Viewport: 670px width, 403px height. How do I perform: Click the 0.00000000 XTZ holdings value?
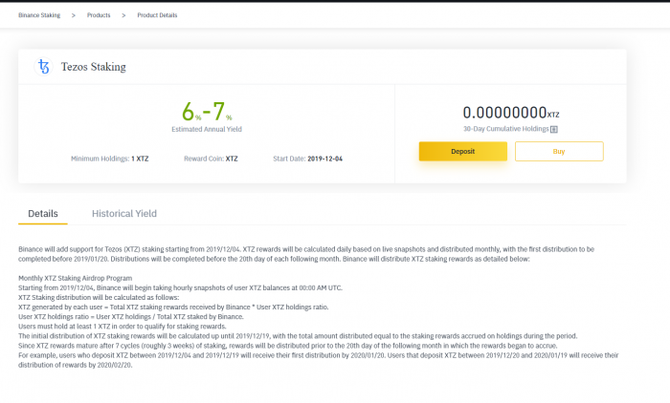511,113
